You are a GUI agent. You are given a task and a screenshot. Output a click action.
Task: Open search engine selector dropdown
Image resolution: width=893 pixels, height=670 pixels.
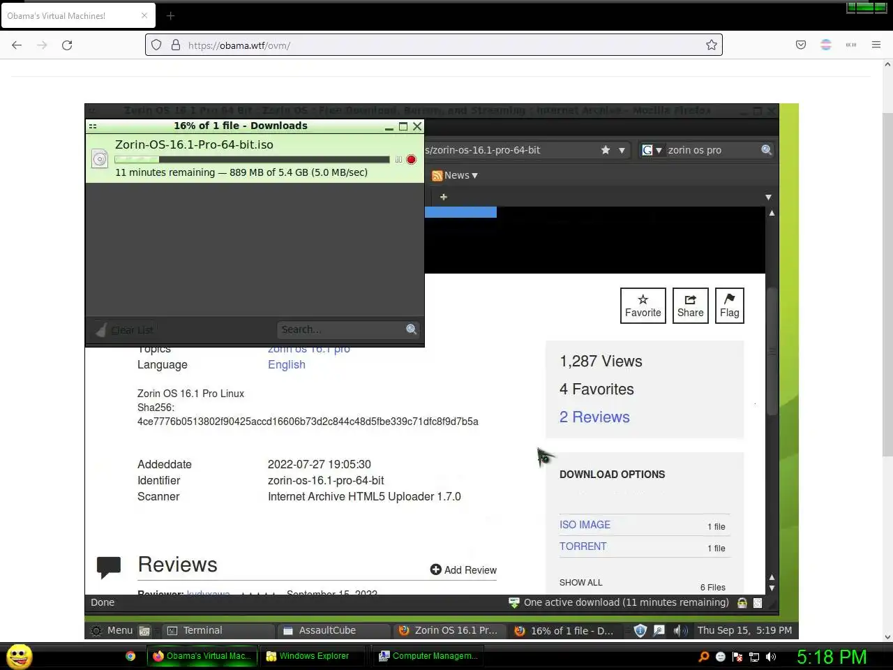(652, 150)
